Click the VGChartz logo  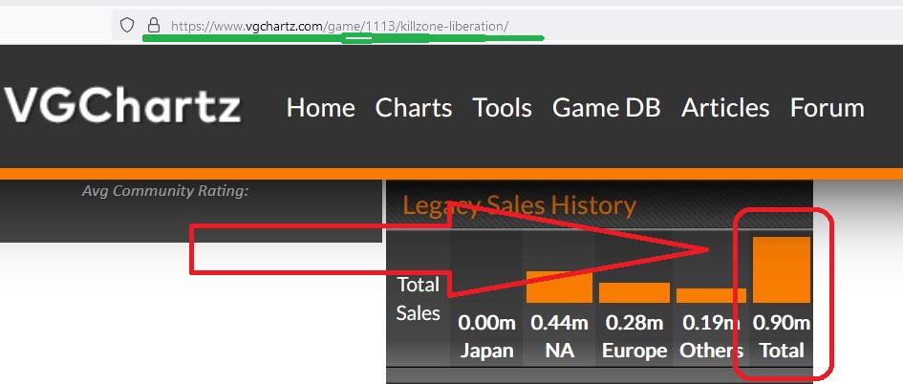pyautogui.click(x=122, y=105)
